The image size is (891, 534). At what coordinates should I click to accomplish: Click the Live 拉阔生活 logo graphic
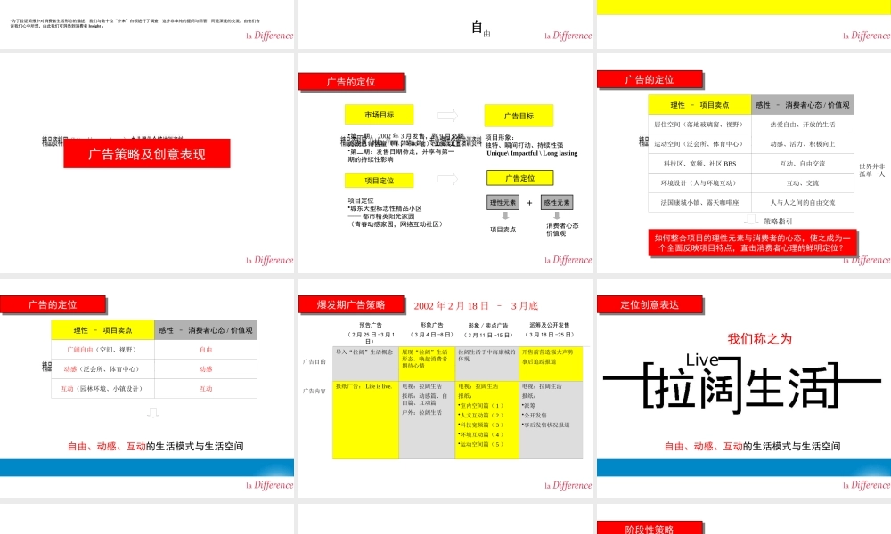coord(742,383)
